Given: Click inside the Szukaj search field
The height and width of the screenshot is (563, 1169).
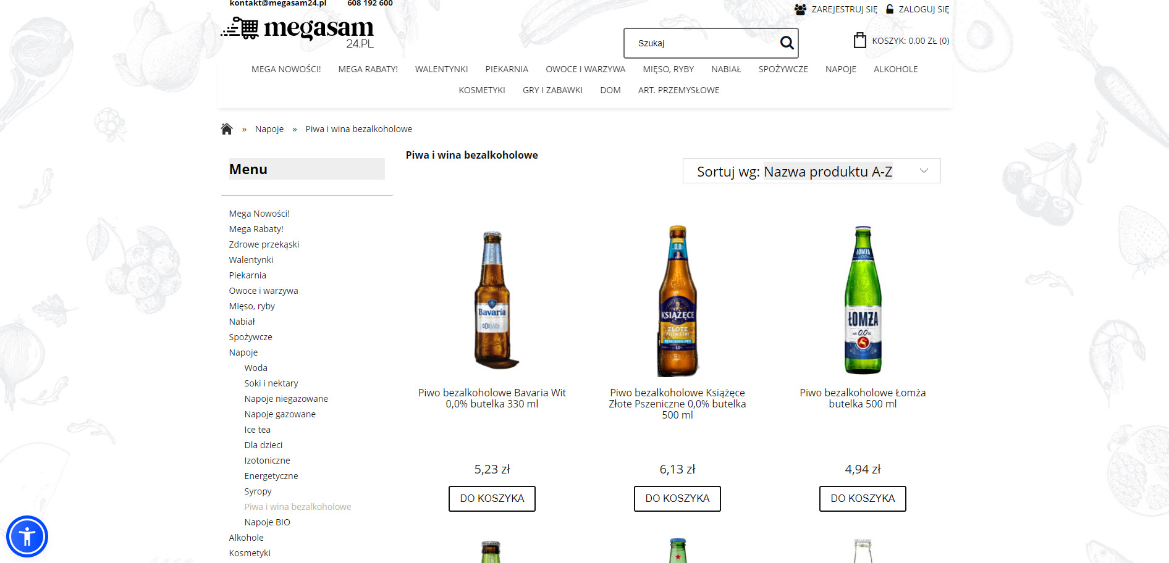Looking at the screenshot, I should point(692,43).
